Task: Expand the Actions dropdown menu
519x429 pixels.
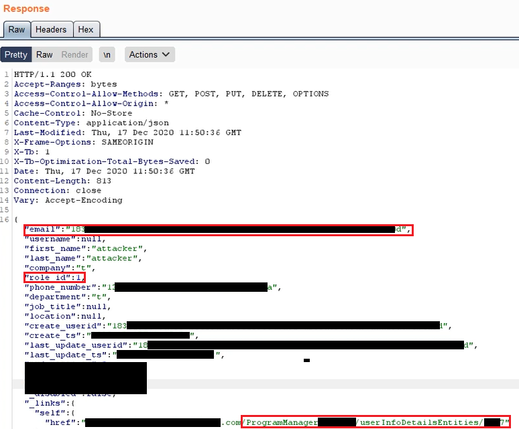Action: click(150, 55)
